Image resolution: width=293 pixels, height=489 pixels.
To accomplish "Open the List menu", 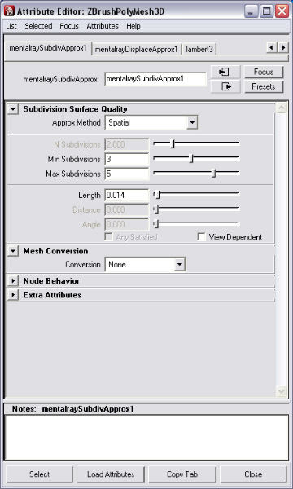I will [x=11, y=26].
